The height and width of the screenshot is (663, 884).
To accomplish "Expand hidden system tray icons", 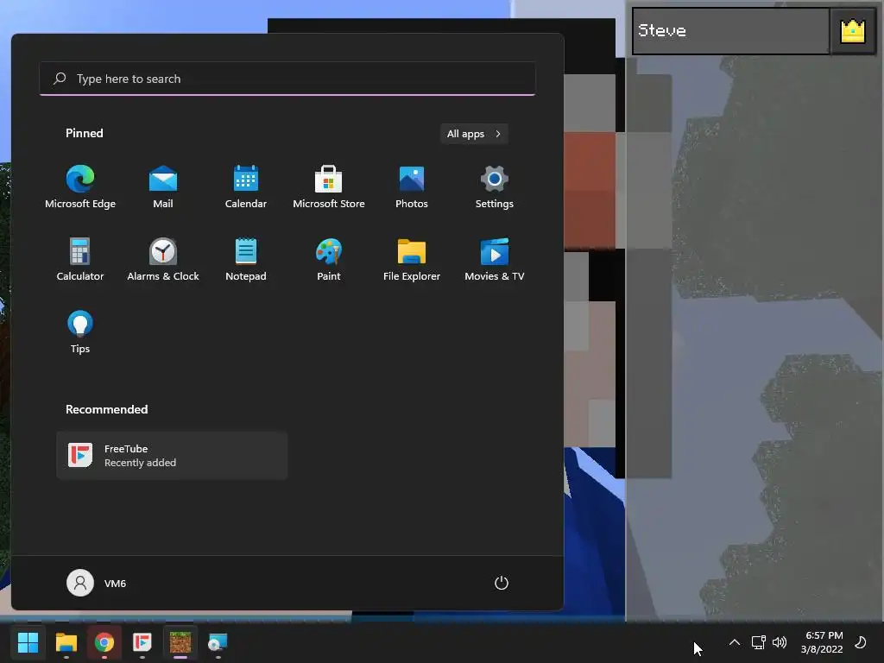I will [x=734, y=642].
